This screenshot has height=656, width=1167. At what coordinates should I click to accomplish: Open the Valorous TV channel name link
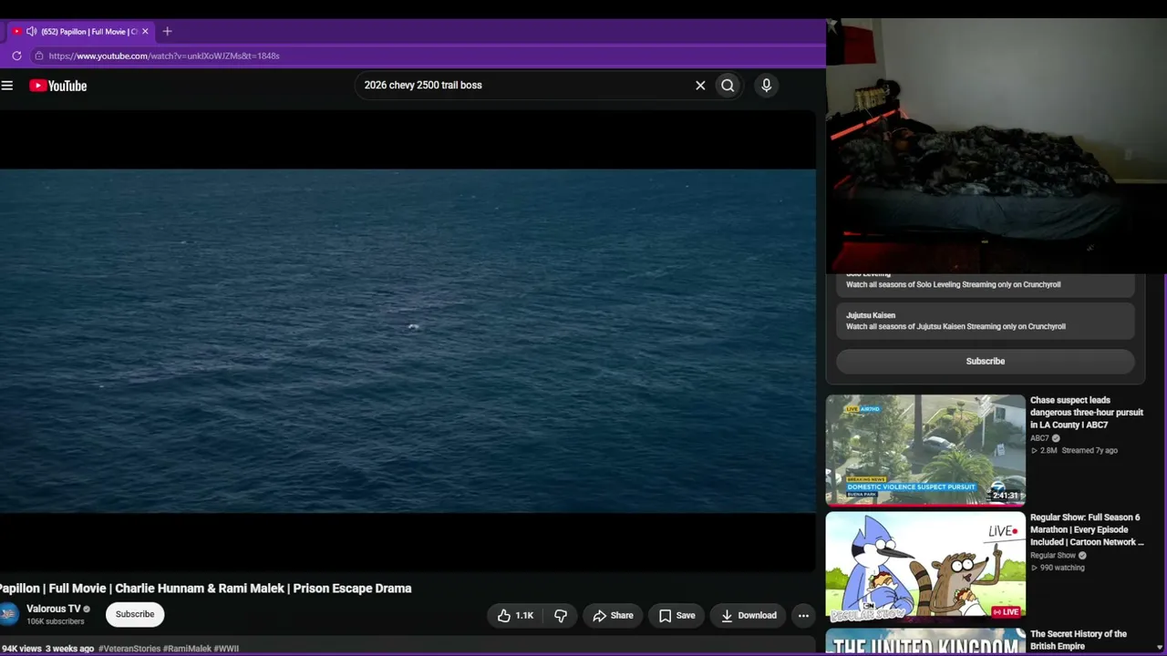(54, 609)
